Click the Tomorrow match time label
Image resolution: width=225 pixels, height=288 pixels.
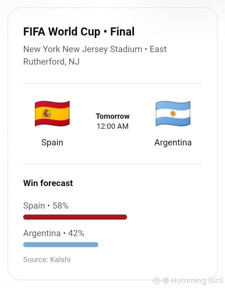113,116
